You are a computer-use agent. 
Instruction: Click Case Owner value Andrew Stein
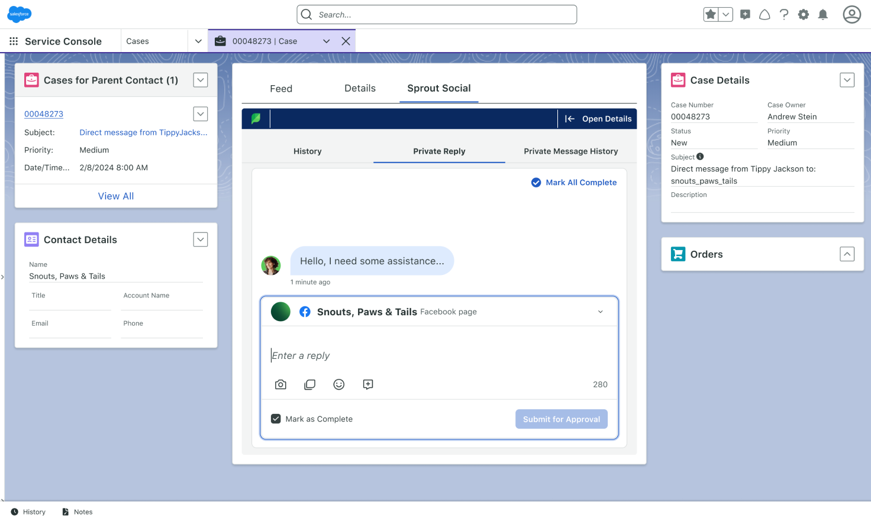pos(792,116)
